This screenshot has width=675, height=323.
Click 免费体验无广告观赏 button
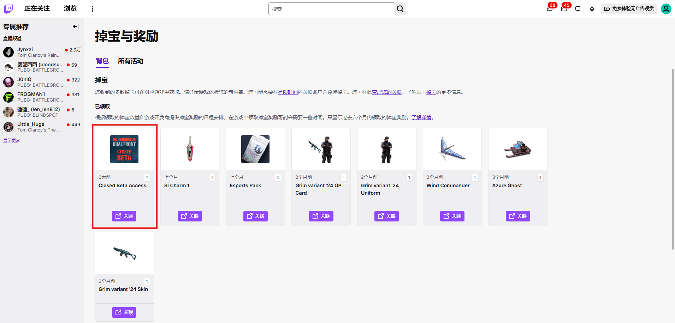[629, 9]
